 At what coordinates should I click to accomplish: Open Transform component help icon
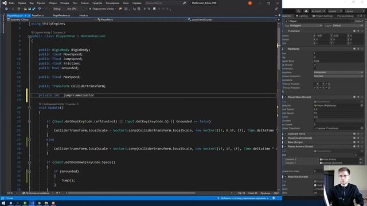(354, 31)
